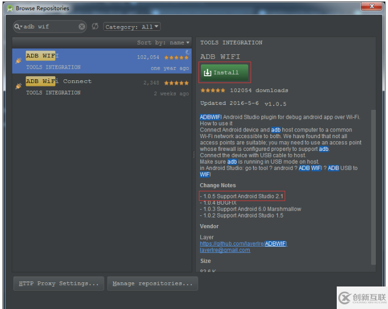388x309 pixels.
Task: Click the 'Updated 2016-5-6' text
Action: pyautogui.click(x=230, y=103)
